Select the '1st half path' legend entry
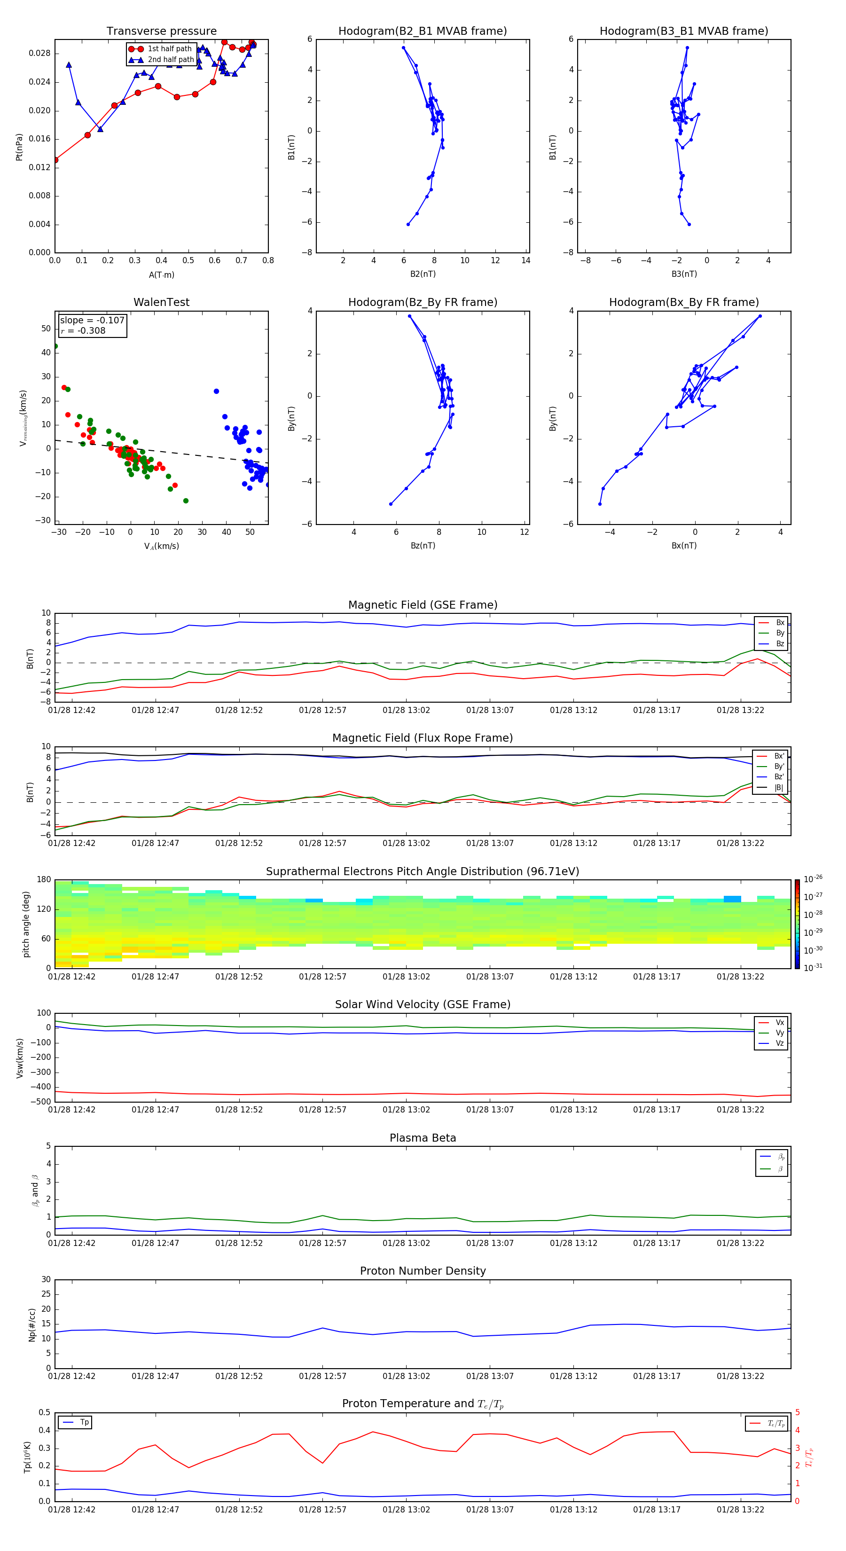 [160, 49]
